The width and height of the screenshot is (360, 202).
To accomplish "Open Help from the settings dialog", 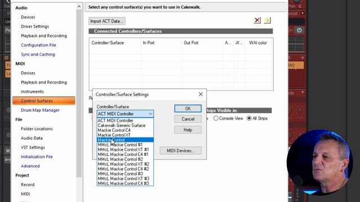I will pos(188,130).
